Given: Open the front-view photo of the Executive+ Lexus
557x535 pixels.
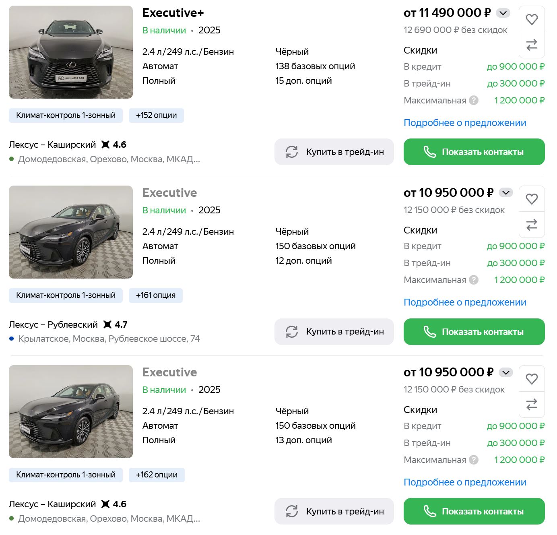Looking at the screenshot, I should point(71,52).
